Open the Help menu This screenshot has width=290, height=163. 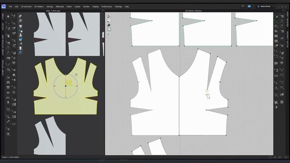pyautogui.click(x=127, y=6)
